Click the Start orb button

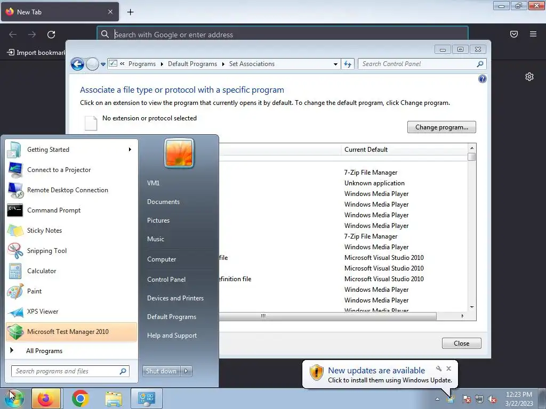click(14, 398)
